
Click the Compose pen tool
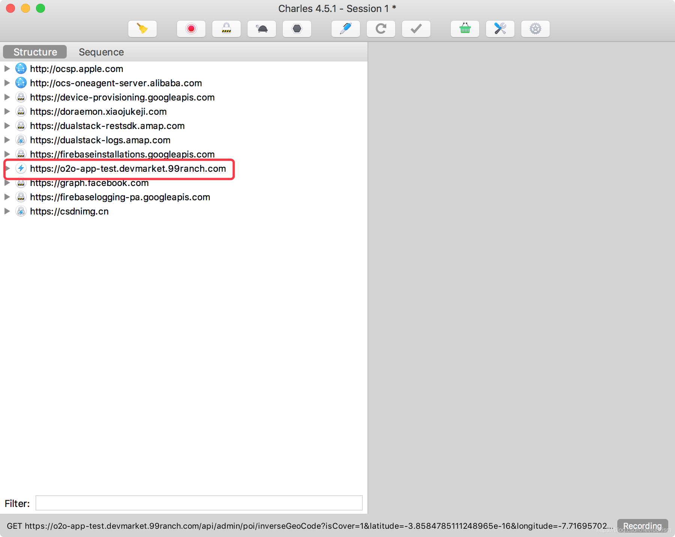[x=346, y=29]
